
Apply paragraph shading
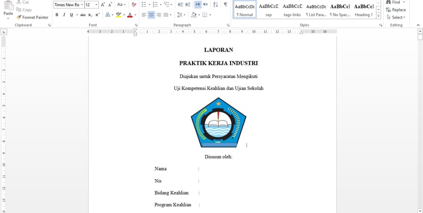click(x=193, y=15)
